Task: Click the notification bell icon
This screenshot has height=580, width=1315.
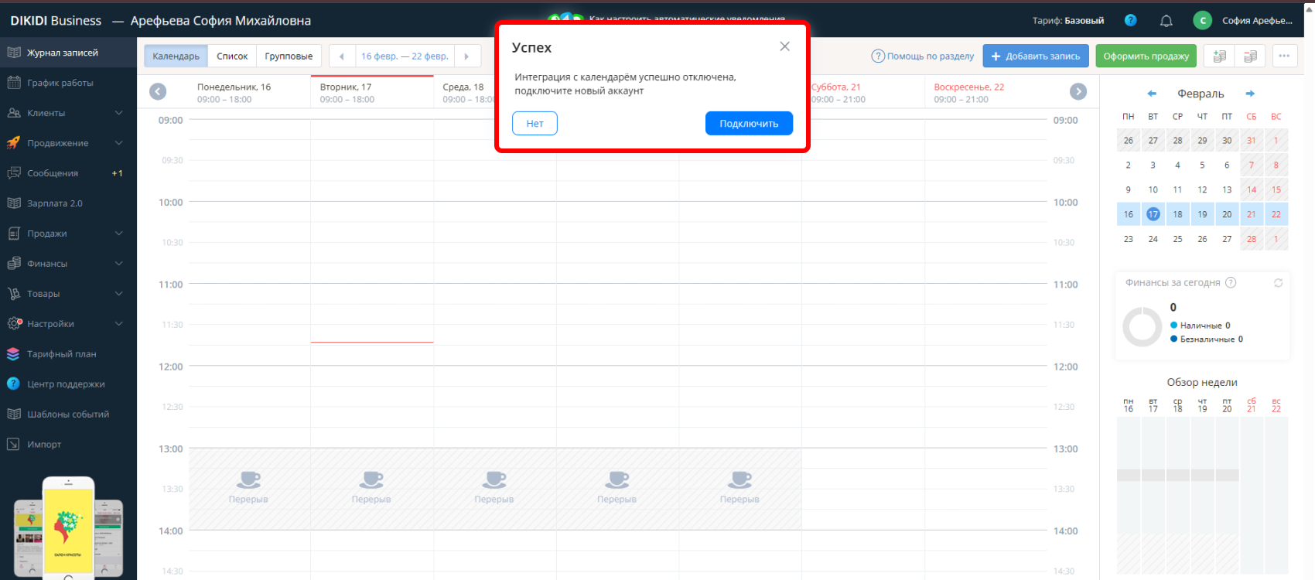Action: click(1166, 21)
